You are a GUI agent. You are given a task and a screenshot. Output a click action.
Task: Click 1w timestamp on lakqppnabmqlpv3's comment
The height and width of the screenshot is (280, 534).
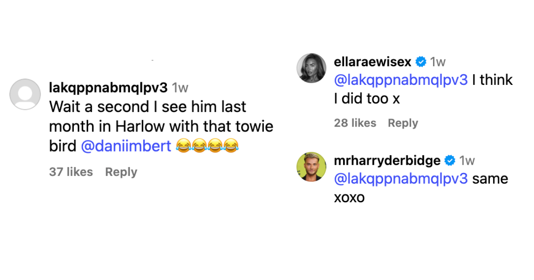click(x=180, y=88)
